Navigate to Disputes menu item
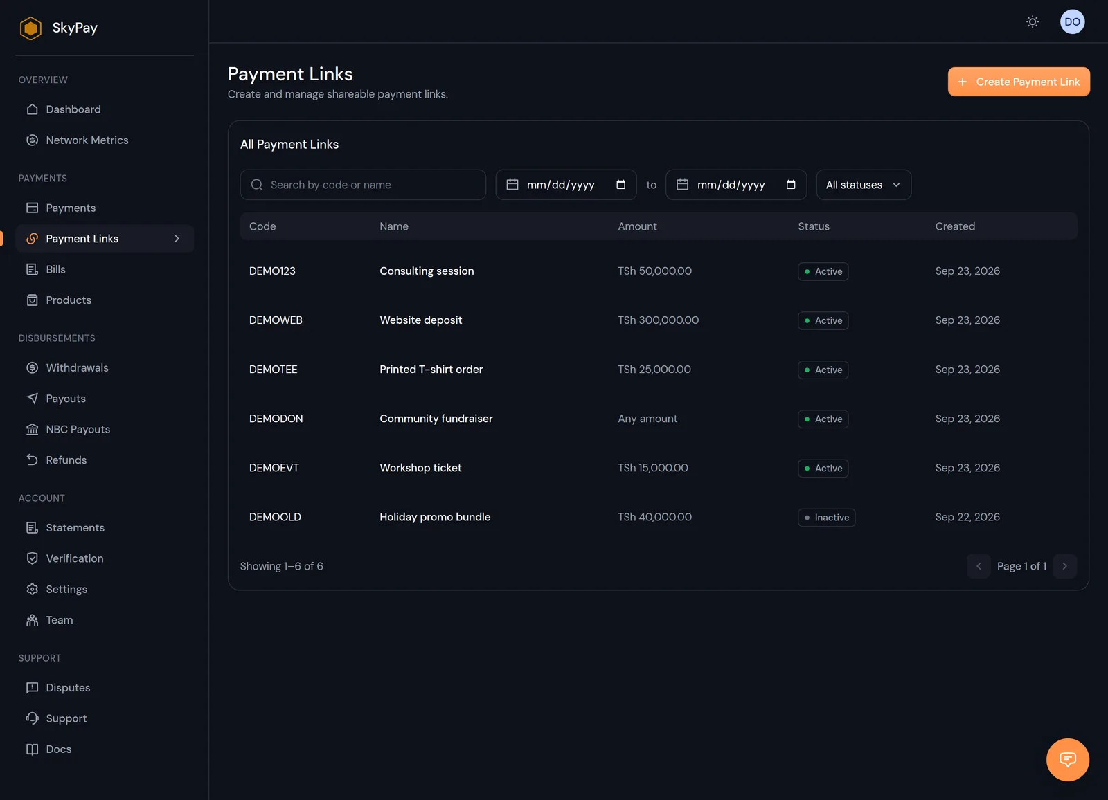 105,687
